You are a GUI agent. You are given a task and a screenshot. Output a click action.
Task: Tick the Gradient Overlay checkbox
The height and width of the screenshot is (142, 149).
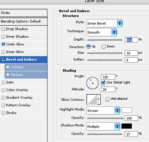[3, 98]
